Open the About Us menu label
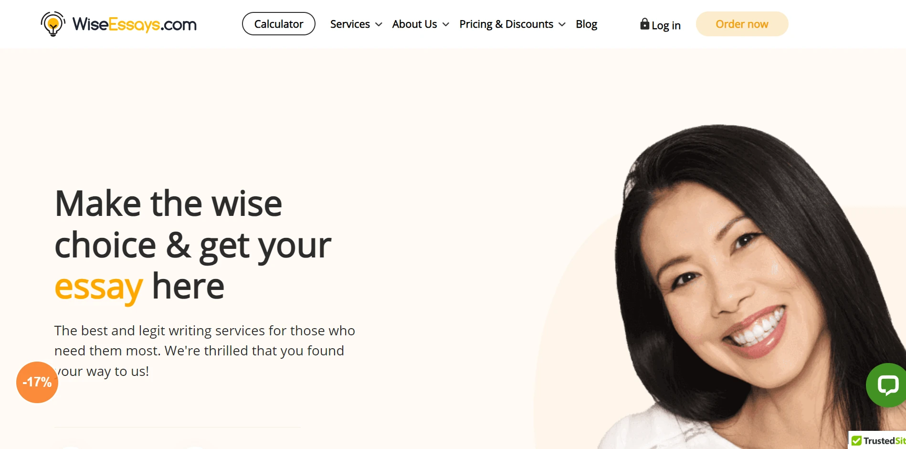Image resolution: width=906 pixels, height=449 pixels. [414, 24]
